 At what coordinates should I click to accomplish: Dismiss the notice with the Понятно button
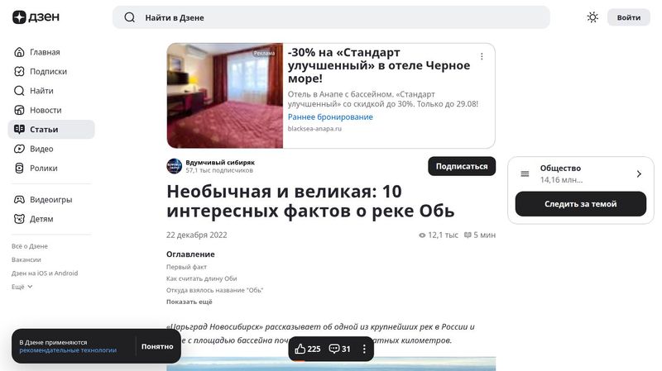(157, 346)
